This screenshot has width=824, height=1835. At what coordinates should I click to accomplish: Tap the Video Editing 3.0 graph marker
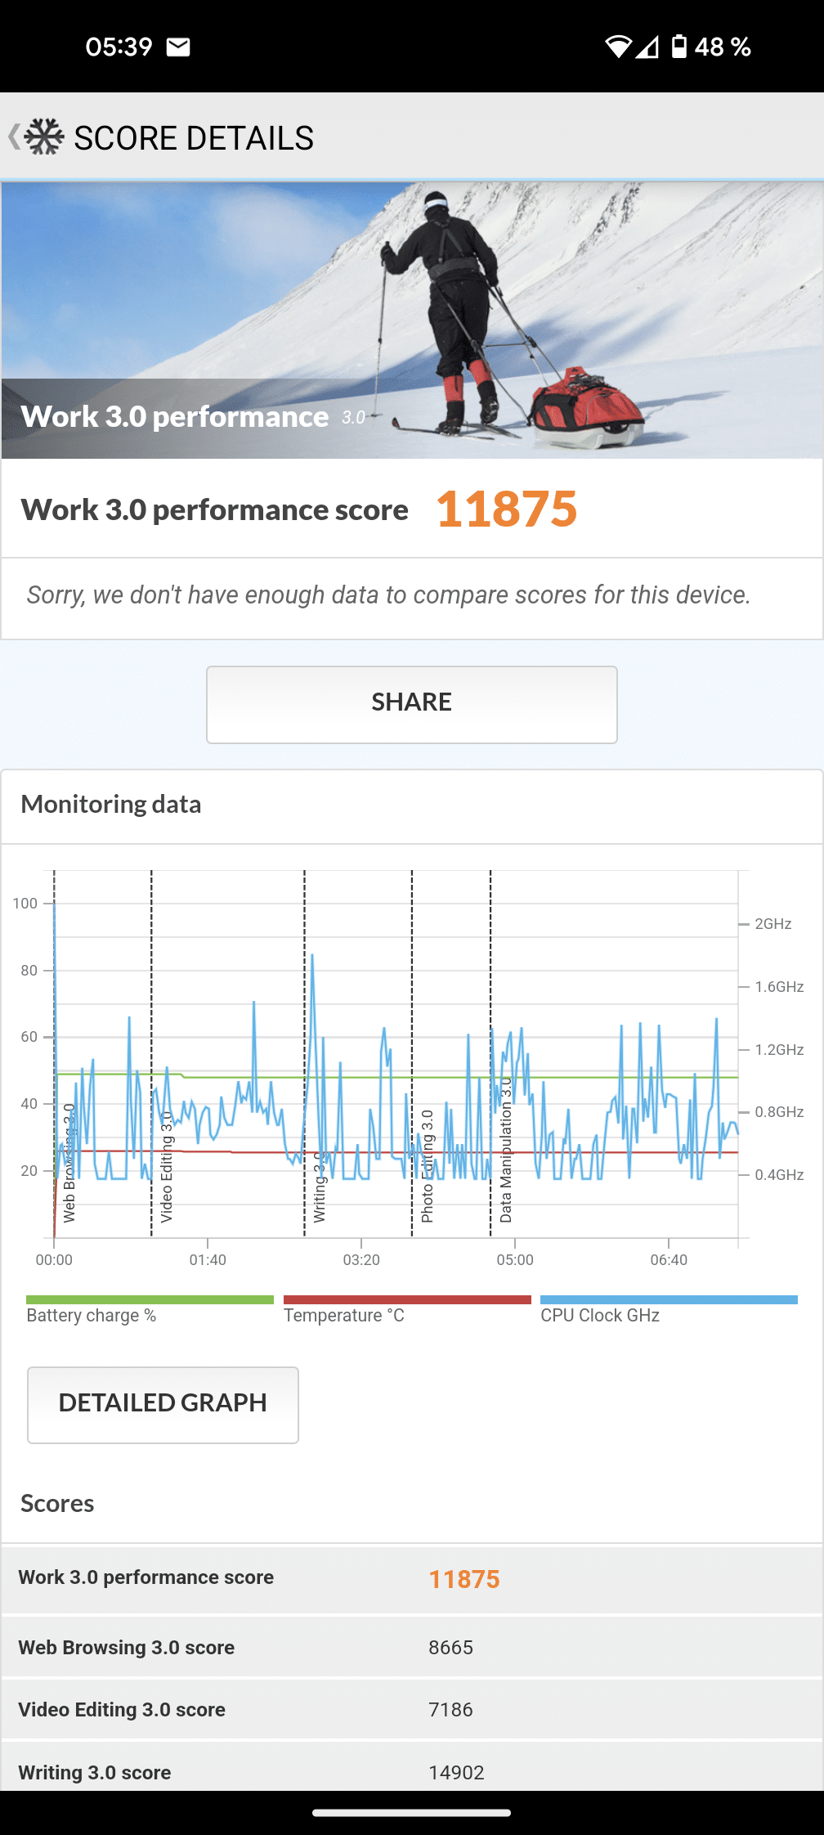[166, 1168]
